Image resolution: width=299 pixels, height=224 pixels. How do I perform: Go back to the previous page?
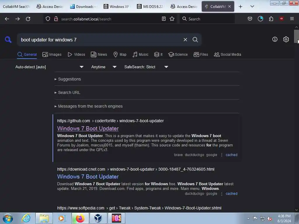click(7, 19)
